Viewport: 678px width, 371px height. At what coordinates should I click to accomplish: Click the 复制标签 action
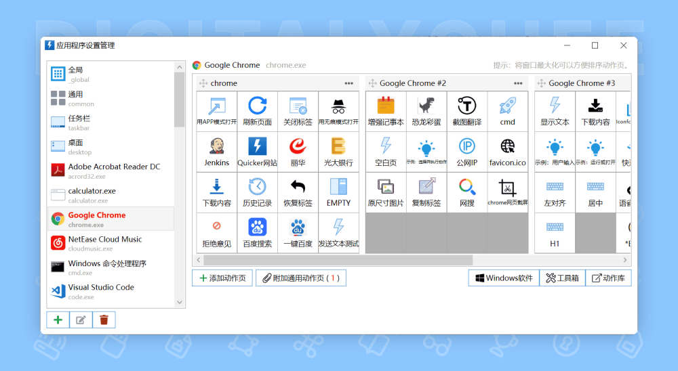pos(426,193)
